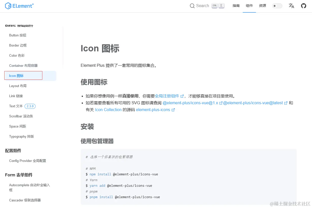
Task: Toggle the light/dark theme switch
Action: click(277, 6)
